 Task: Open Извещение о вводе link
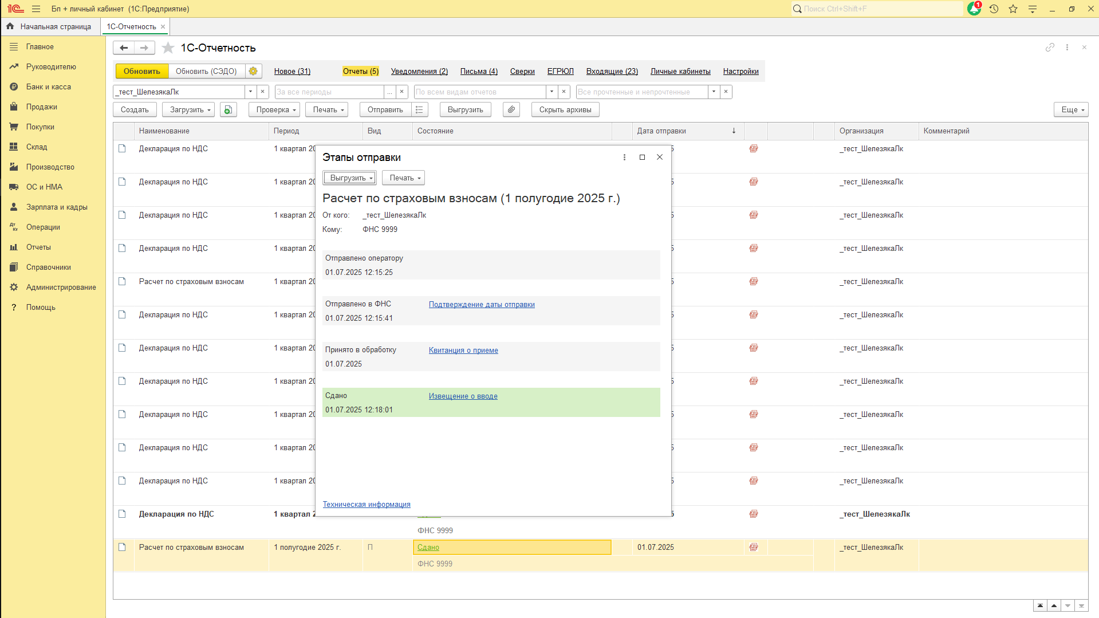tap(463, 396)
